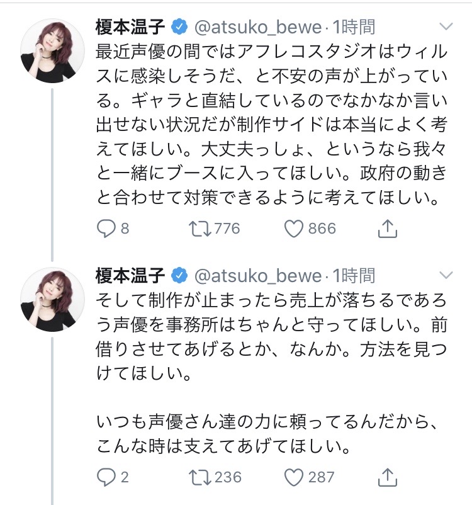Open the first tweet's options chevron
Screen dimensions: 472x505
coord(446,27)
